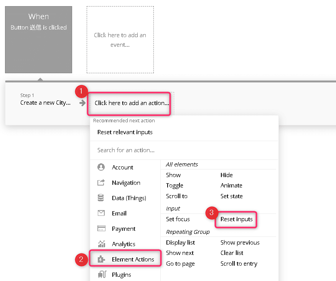Click the Analytics chart icon
This screenshot has height=281, width=336.
click(102, 244)
